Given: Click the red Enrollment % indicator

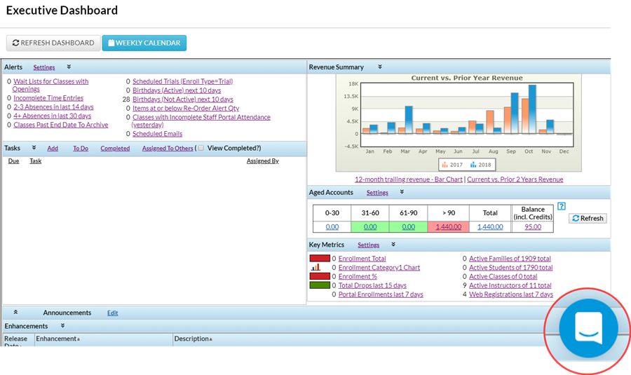Looking at the screenshot, I should pyautogui.click(x=320, y=276).
